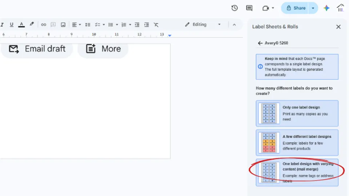Screen dimensions: 349x196
Task: Open the text alignment options
Action: click(x=74, y=24)
